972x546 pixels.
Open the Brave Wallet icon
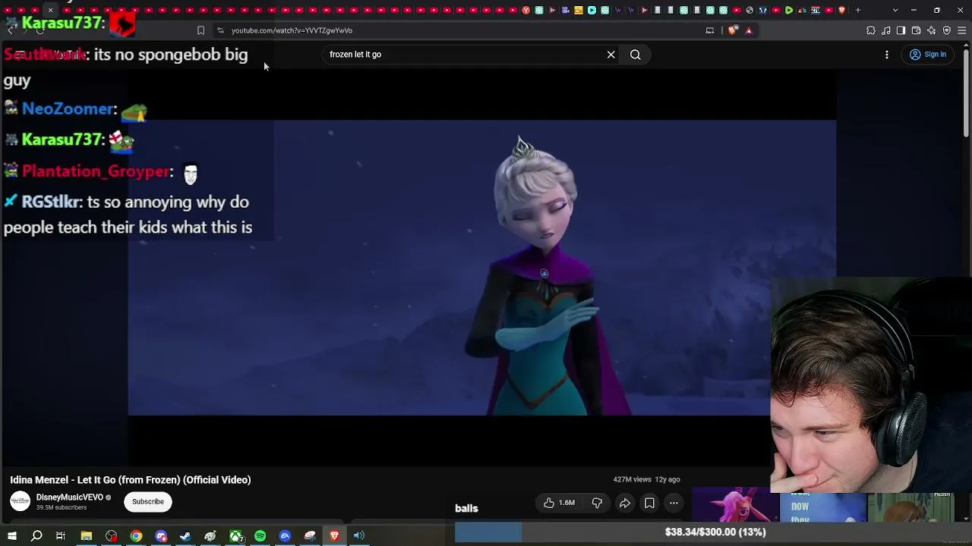(x=917, y=30)
